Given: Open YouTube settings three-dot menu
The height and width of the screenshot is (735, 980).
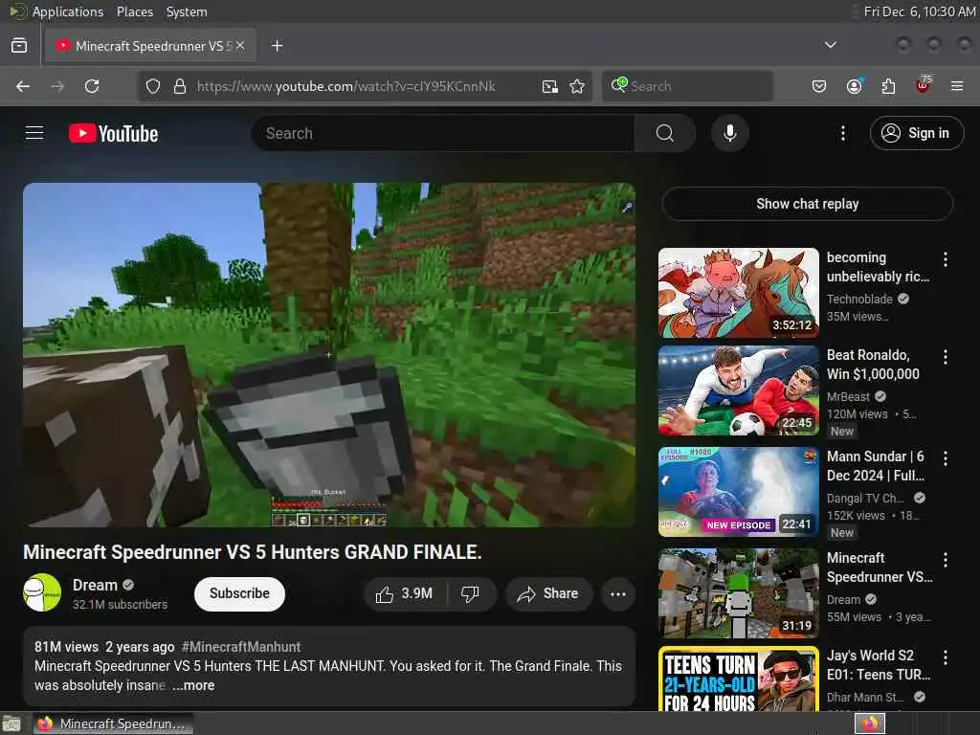Looking at the screenshot, I should pos(842,133).
